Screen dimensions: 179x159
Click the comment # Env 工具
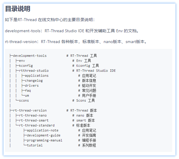click(82, 61)
